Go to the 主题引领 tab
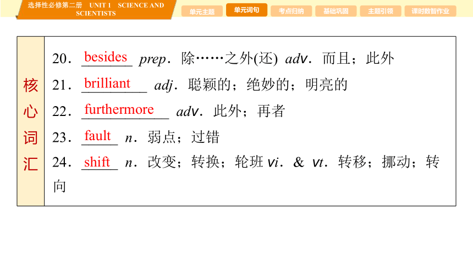 pos(381,12)
